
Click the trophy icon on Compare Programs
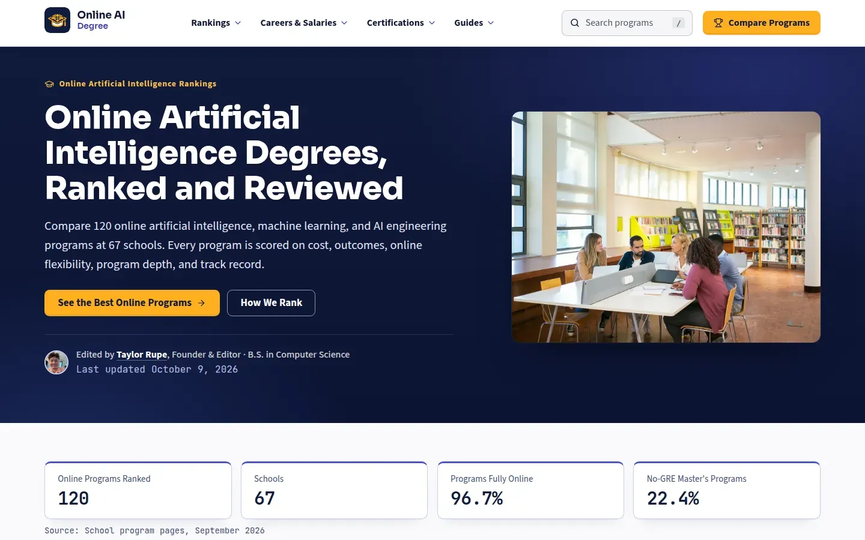point(718,23)
